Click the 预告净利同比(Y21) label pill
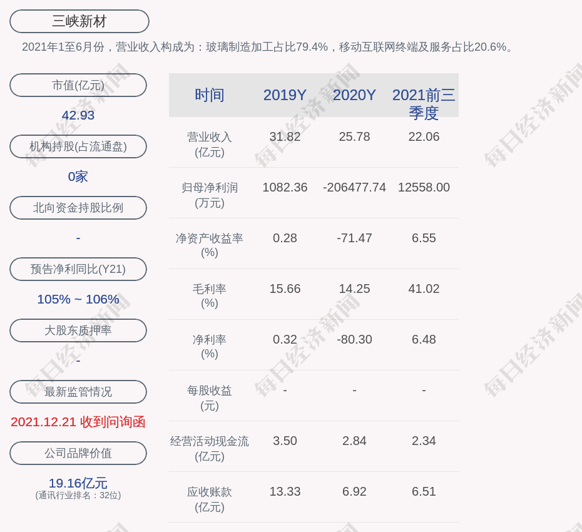 click(x=78, y=269)
